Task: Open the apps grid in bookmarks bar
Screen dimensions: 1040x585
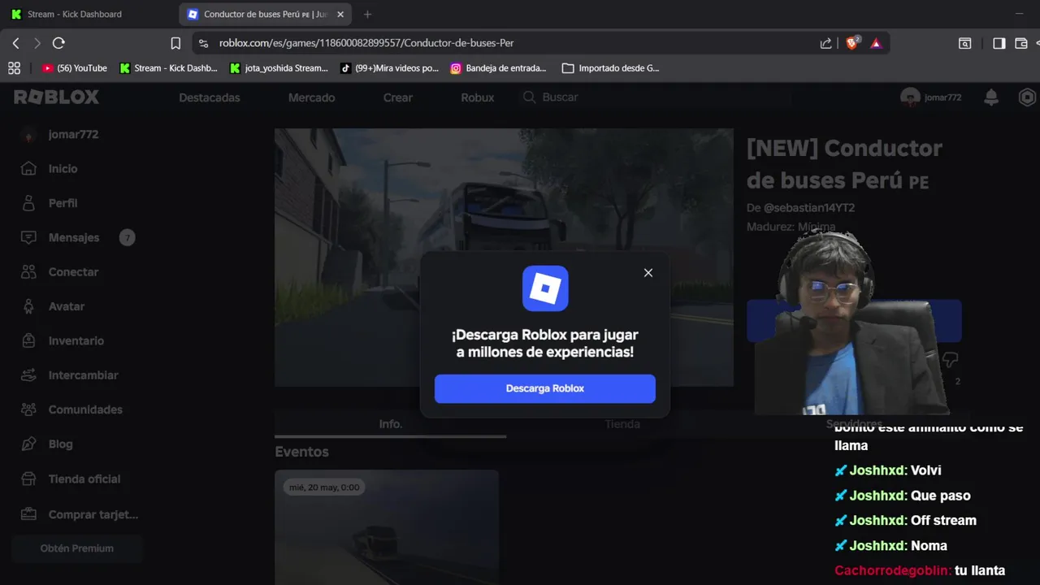Action: point(14,68)
